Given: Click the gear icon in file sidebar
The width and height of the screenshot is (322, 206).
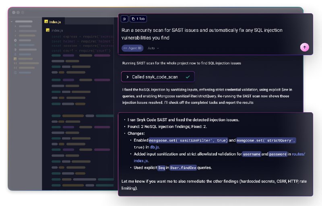Looking at the screenshot, I should click(15, 40).
